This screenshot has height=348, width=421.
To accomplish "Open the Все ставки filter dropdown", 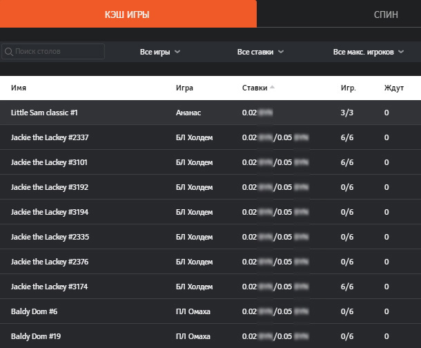I will coord(260,52).
